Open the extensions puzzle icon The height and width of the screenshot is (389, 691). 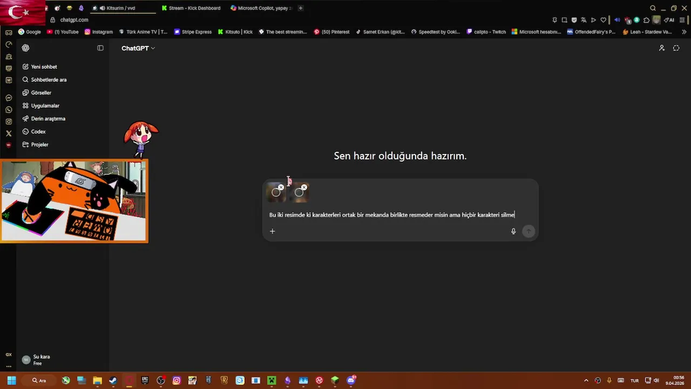coord(646,20)
